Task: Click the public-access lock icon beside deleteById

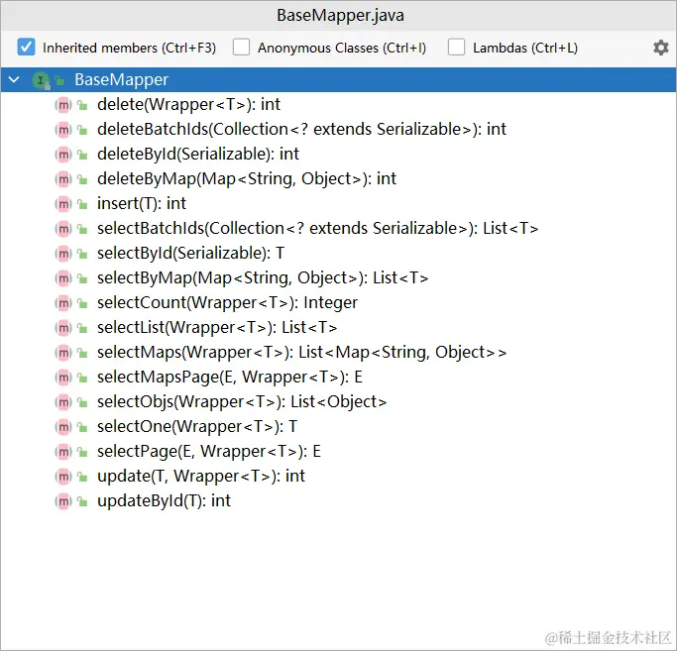Action: coord(82,155)
